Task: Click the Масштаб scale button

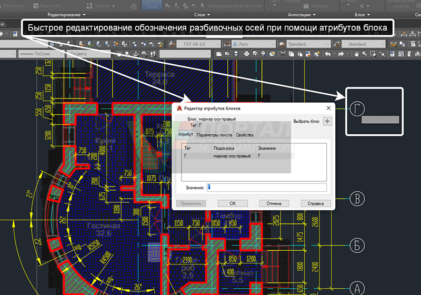Action: point(46,6)
